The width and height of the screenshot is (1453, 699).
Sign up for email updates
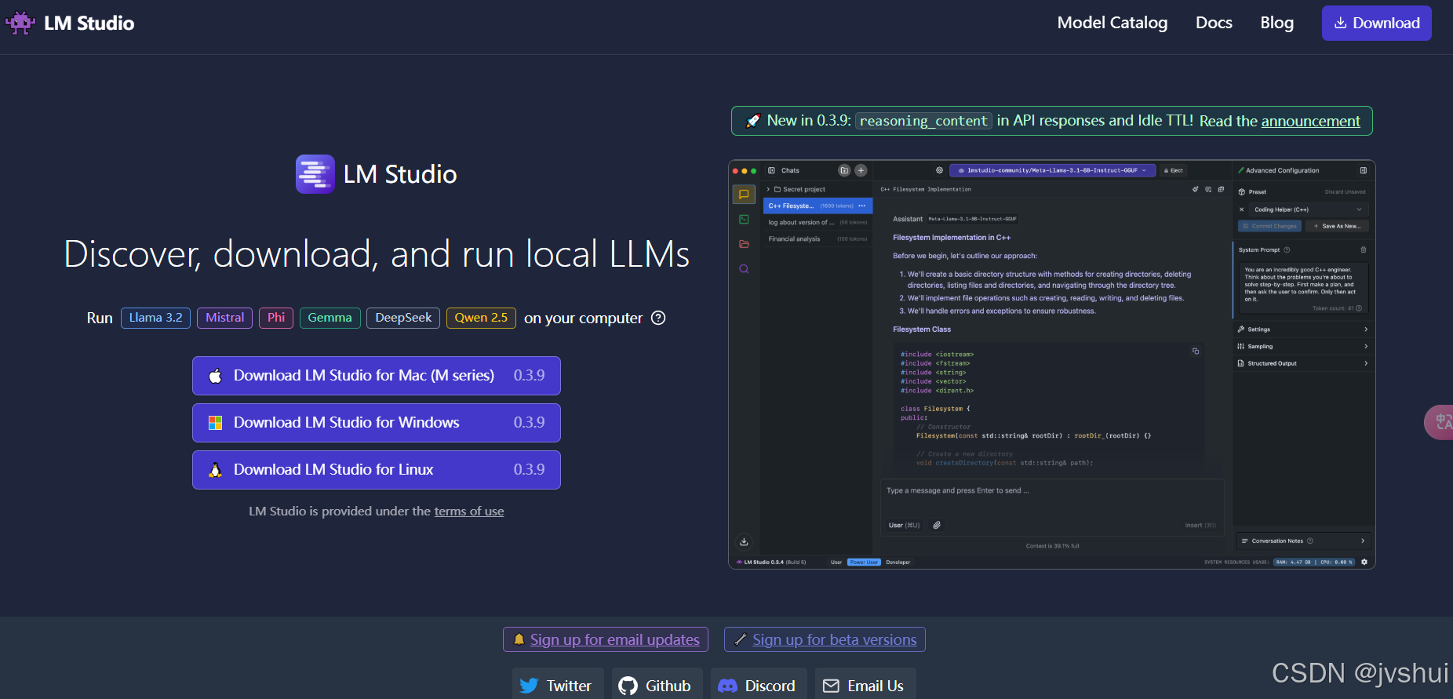click(x=606, y=639)
